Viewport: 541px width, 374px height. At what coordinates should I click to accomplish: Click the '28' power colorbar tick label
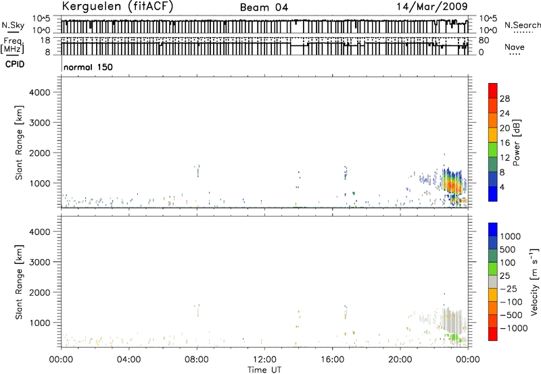(x=504, y=99)
